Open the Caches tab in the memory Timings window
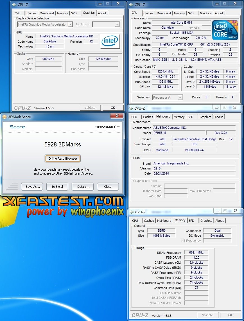 tap(149, 221)
